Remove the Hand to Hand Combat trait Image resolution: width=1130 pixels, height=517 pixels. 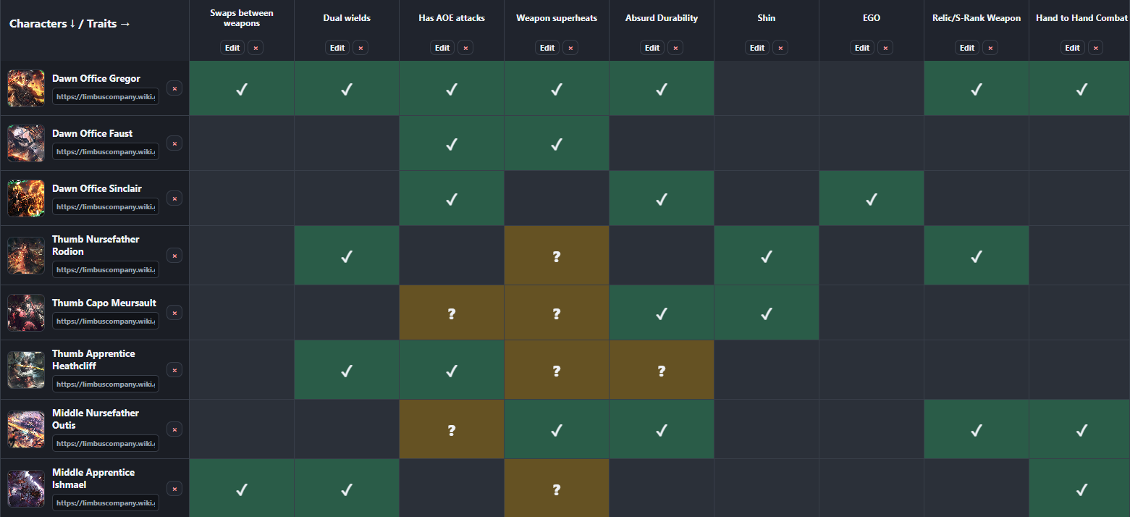[x=1096, y=48]
